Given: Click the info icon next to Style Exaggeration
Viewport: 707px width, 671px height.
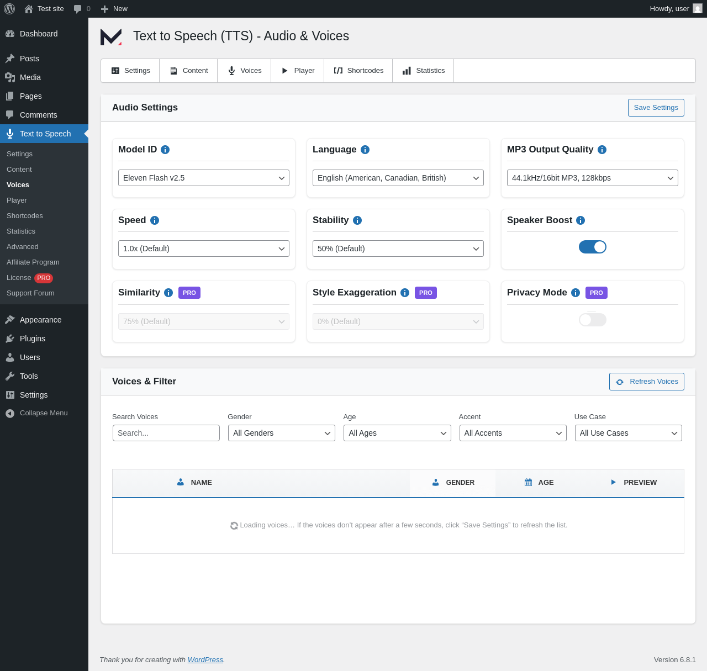Looking at the screenshot, I should pos(405,293).
